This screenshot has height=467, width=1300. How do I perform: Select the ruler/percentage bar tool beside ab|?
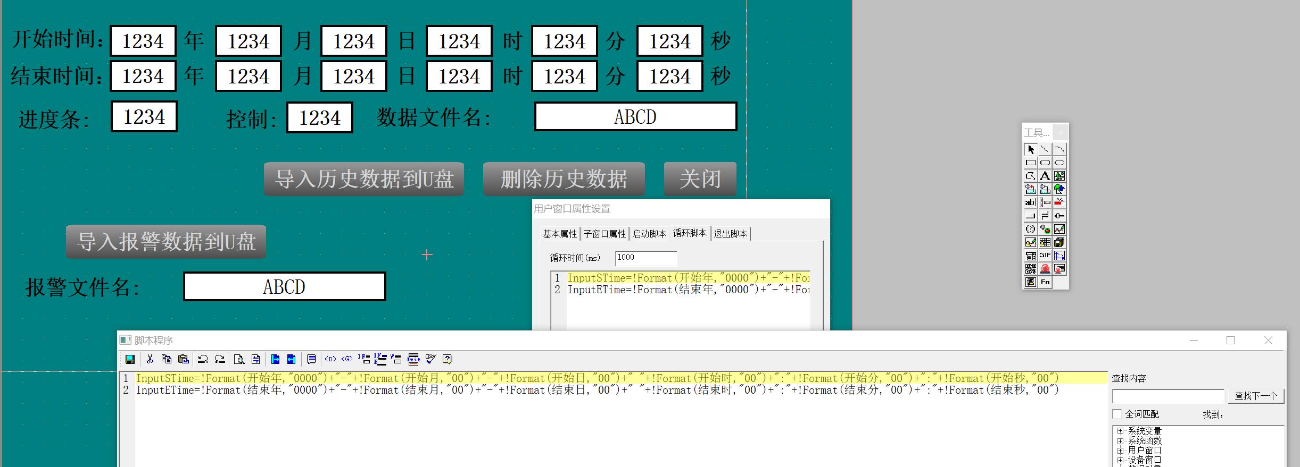click(x=1045, y=202)
